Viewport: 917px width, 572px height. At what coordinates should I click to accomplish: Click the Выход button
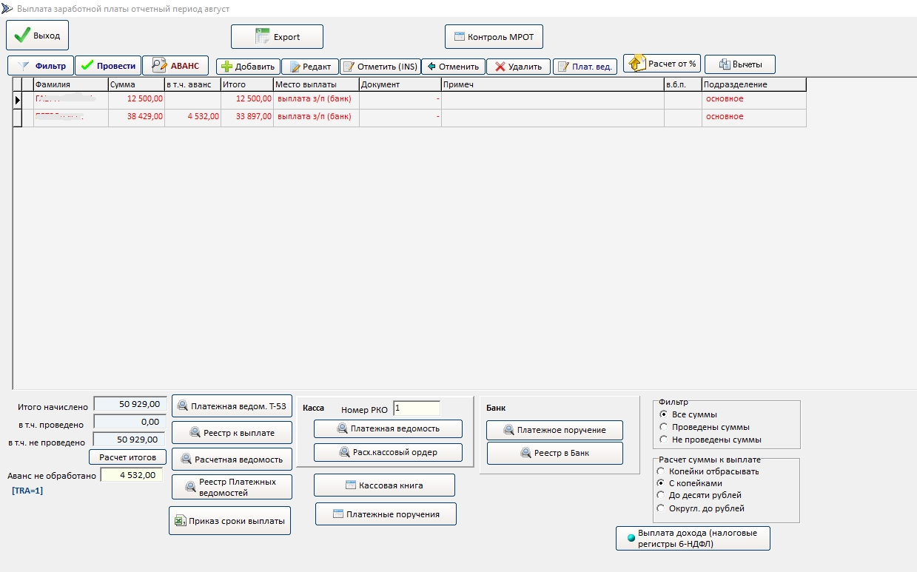pos(37,36)
